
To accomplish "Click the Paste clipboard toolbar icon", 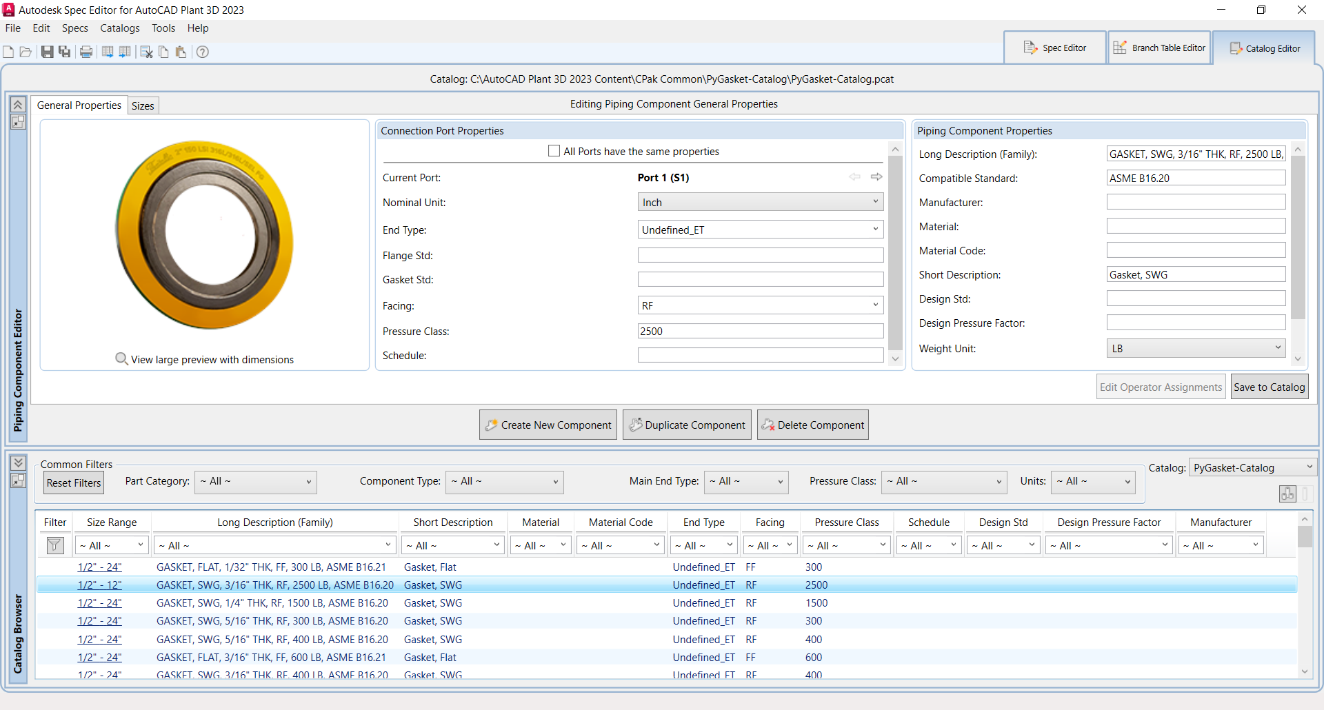I will [x=181, y=52].
